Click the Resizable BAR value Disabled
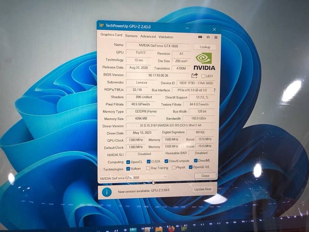 (201, 153)
